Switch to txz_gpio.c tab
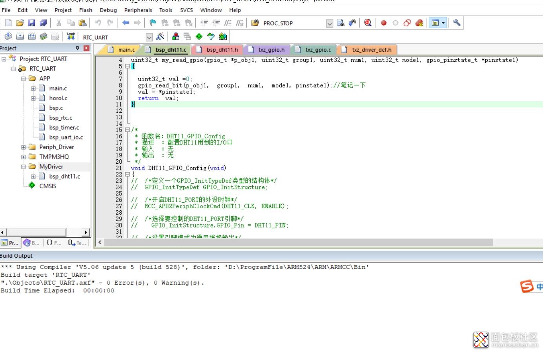 click(x=313, y=50)
